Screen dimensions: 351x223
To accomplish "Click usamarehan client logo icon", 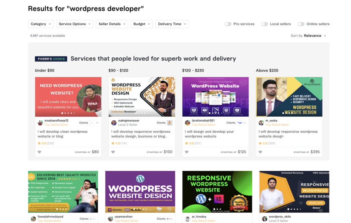I will (x=170, y=219).
